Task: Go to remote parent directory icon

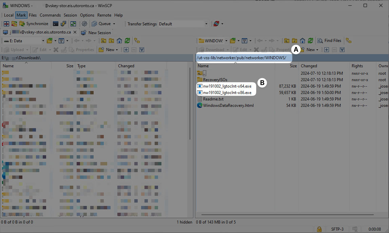Action: [287, 41]
